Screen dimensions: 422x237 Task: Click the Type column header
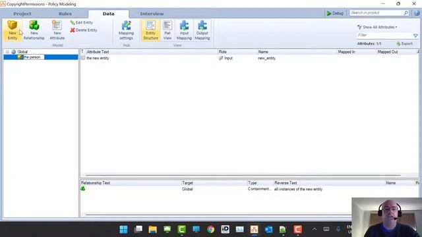[253, 183]
